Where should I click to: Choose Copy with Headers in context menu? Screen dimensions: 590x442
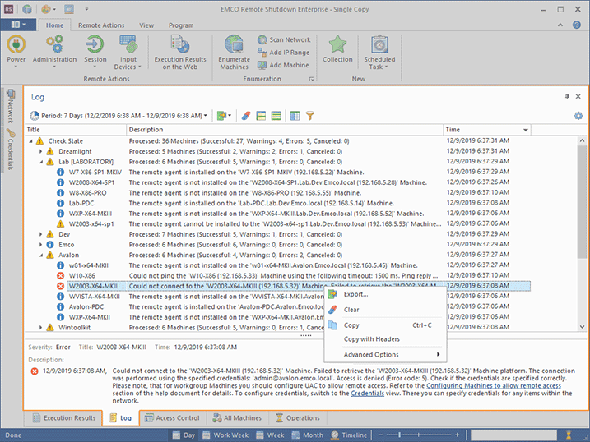[372, 339]
